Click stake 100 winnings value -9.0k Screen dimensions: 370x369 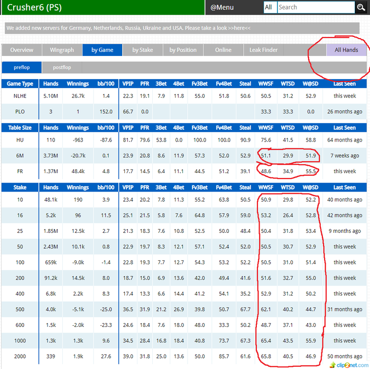tap(78, 262)
